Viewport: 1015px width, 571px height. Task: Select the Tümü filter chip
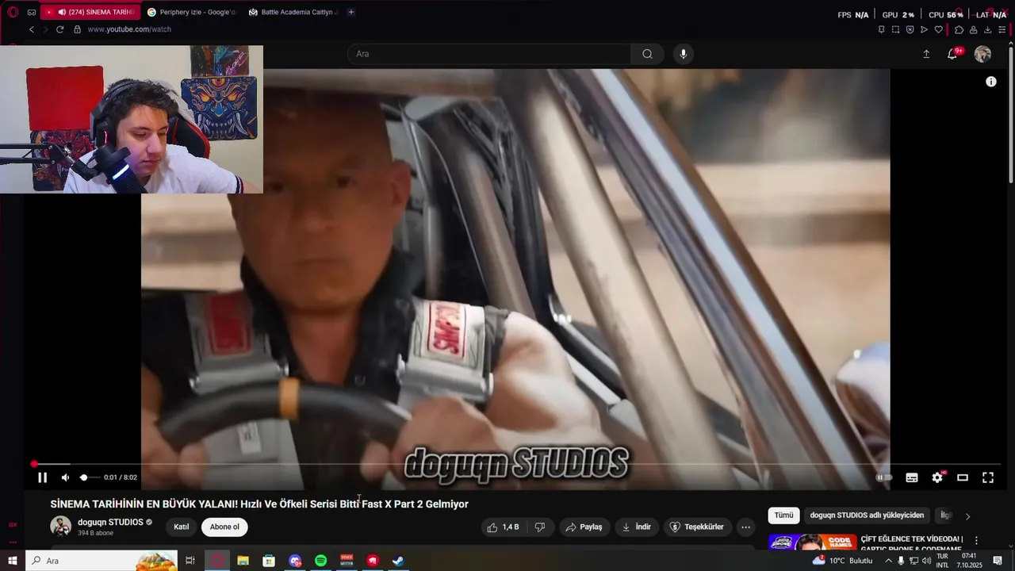[x=783, y=515]
